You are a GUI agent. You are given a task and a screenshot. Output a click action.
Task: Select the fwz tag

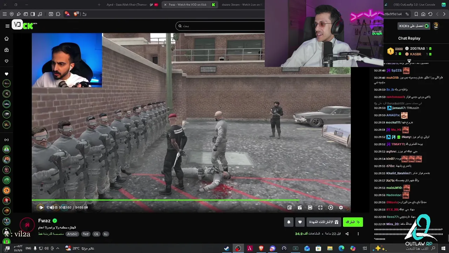click(x=86, y=234)
